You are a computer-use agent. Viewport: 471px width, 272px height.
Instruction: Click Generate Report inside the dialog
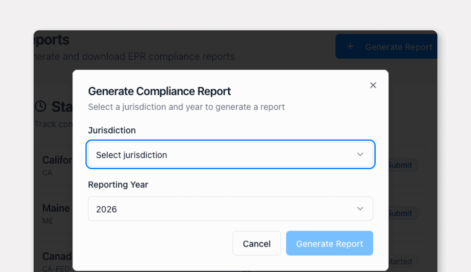tap(329, 243)
